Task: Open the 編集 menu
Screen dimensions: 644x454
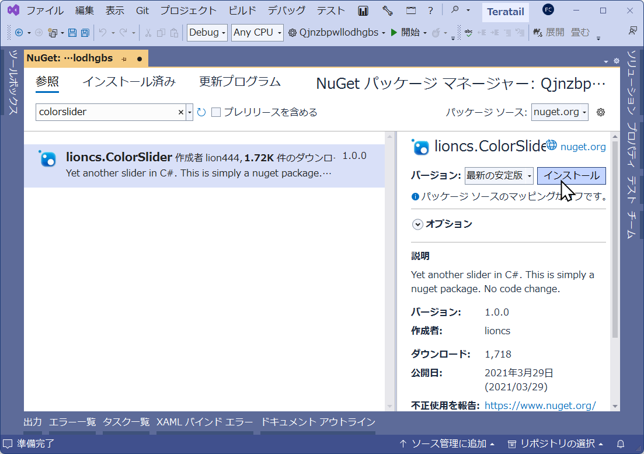Action: (85, 11)
